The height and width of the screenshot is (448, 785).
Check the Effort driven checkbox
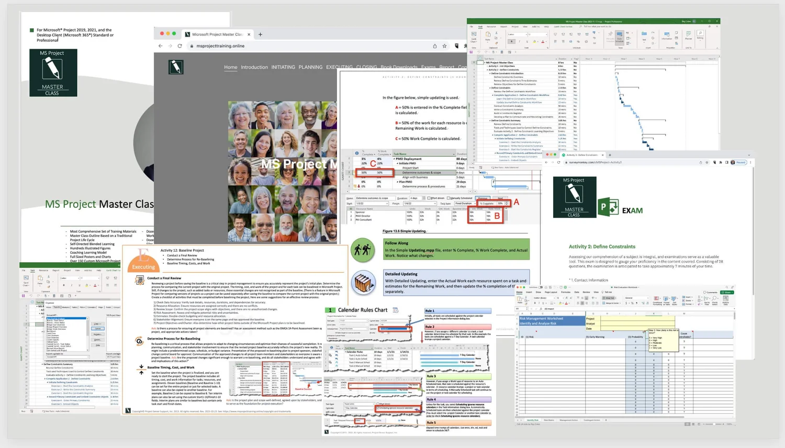[x=429, y=198]
